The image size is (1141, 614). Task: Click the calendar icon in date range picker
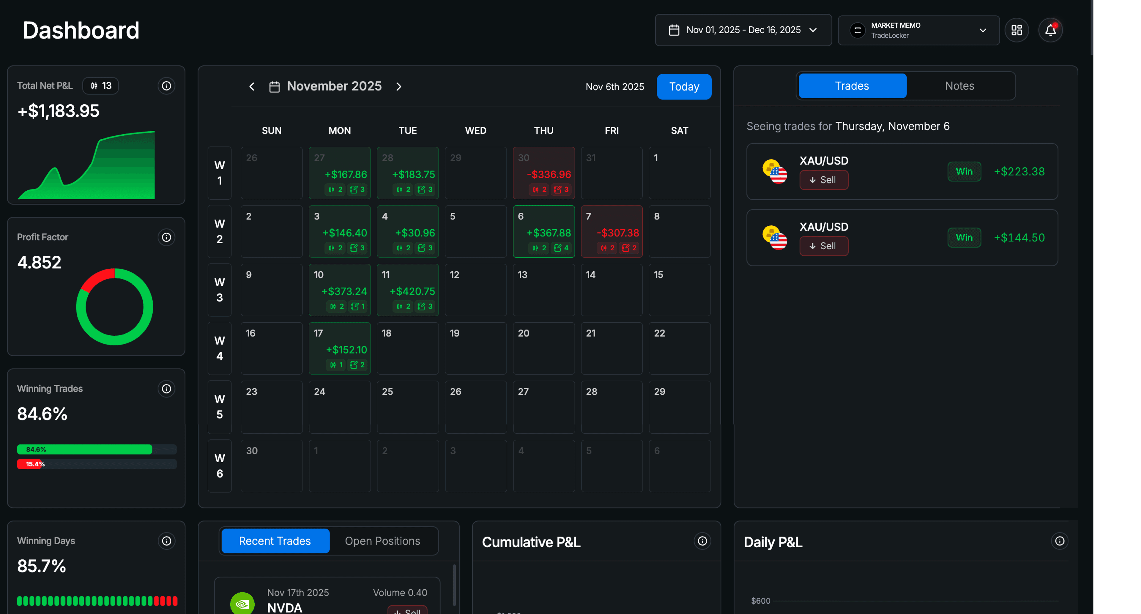[x=674, y=30]
